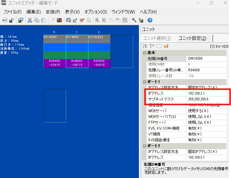Click the KL paste icon

coord(118,20)
